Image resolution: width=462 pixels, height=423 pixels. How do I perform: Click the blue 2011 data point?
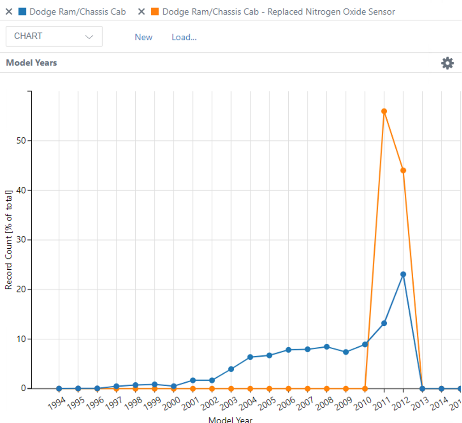(x=384, y=323)
